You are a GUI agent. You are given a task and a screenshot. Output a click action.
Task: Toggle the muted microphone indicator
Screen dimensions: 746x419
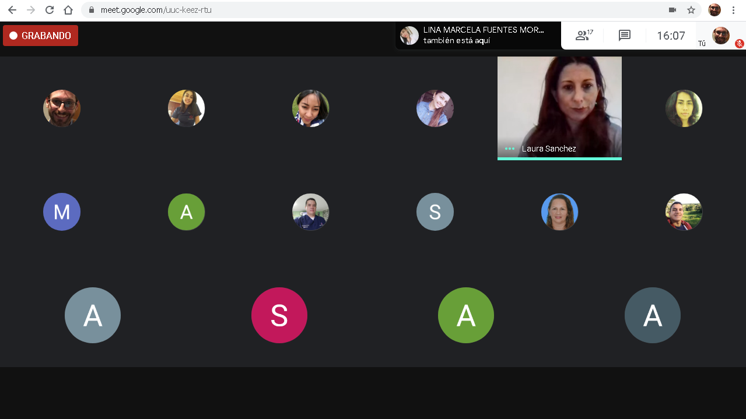click(739, 43)
